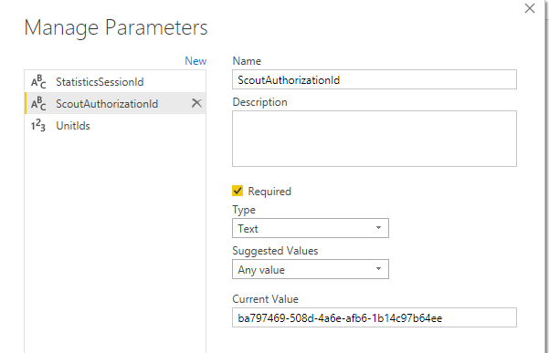
Task: Select the UnitIds parameter
Action: pyautogui.click(x=115, y=126)
